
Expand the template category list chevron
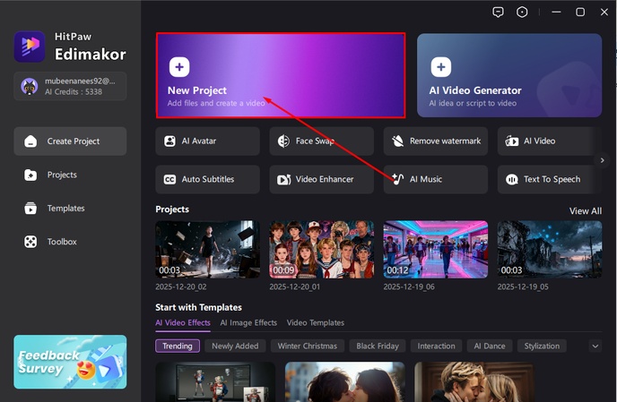tap(595, 346)
